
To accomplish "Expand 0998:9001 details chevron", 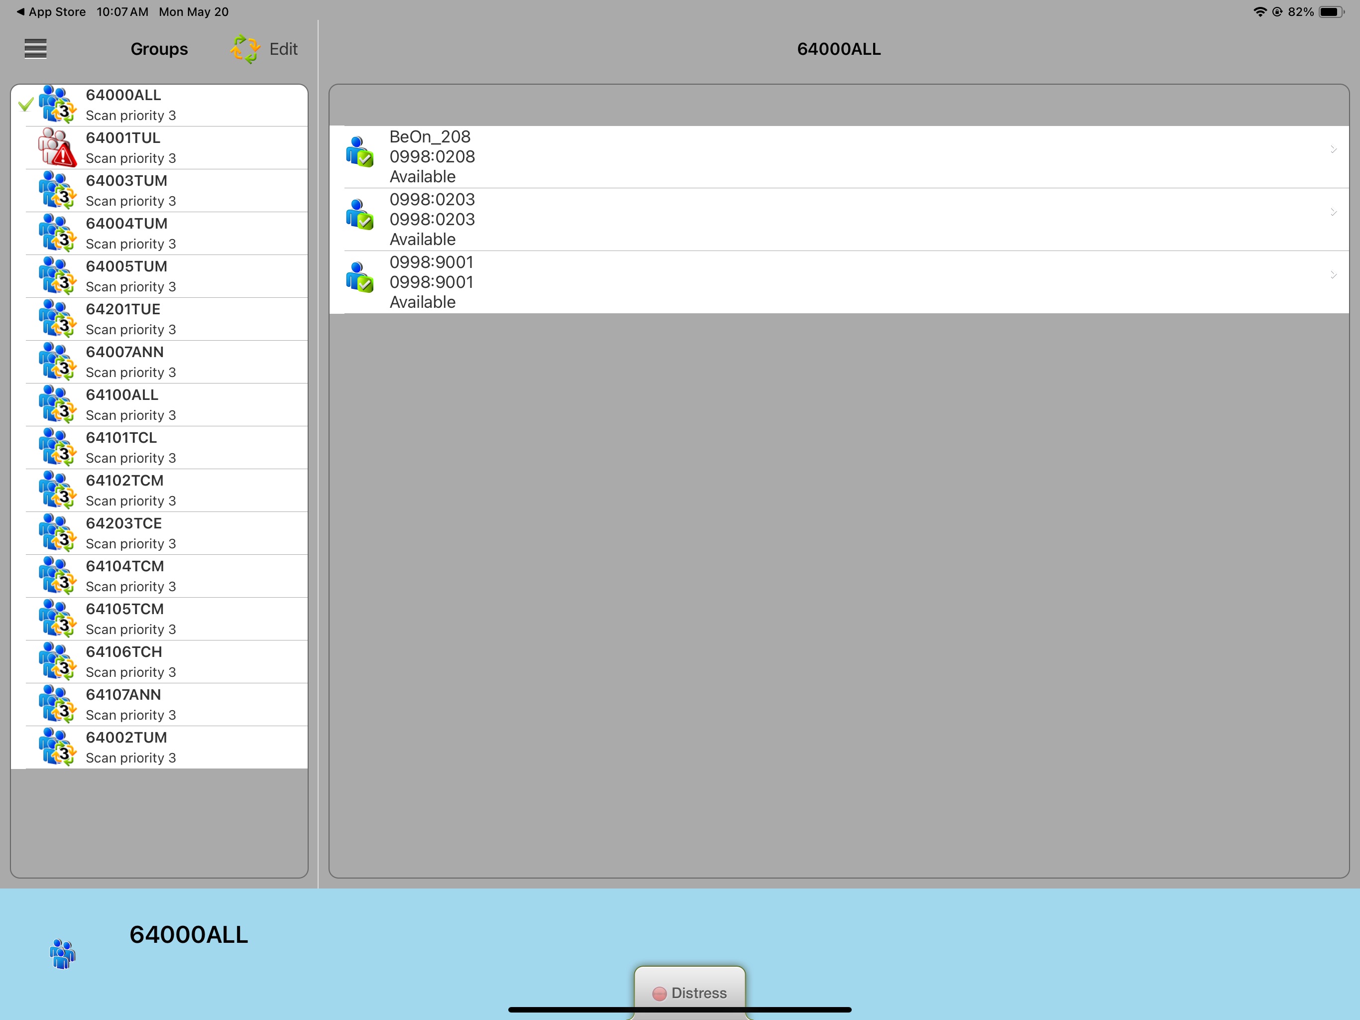I will click(x=1333, y=275).
